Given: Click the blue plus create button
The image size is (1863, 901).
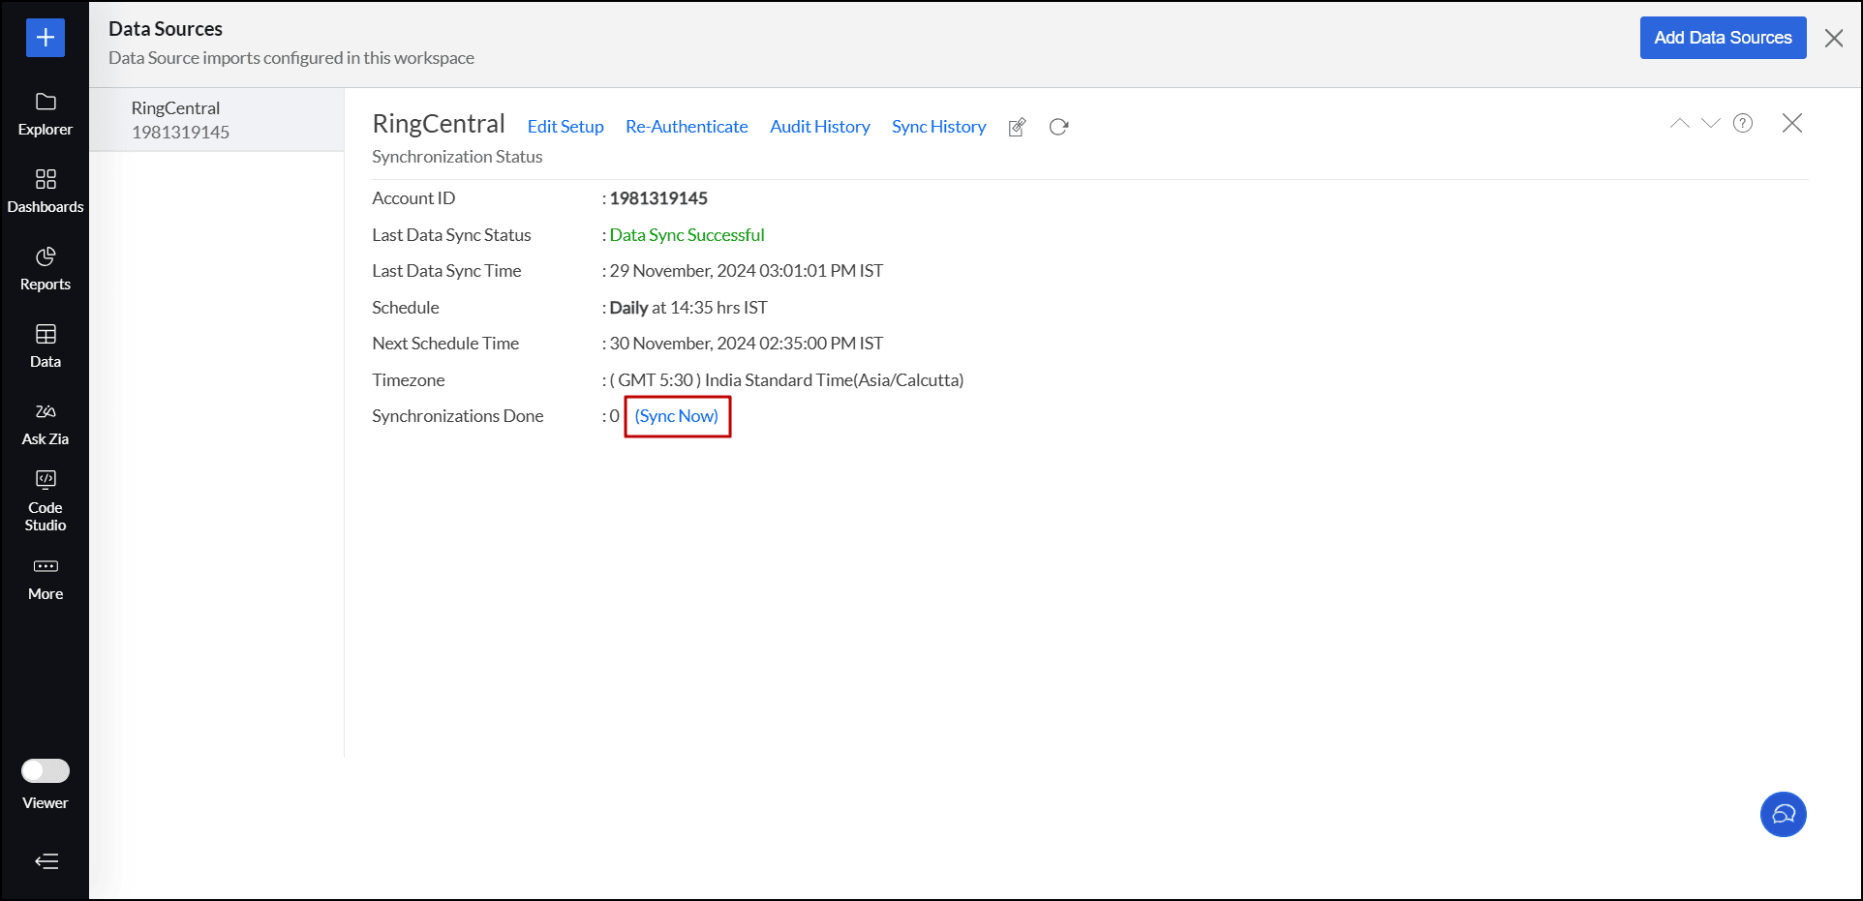Looking at the screenshot, I should click(45, 38).
